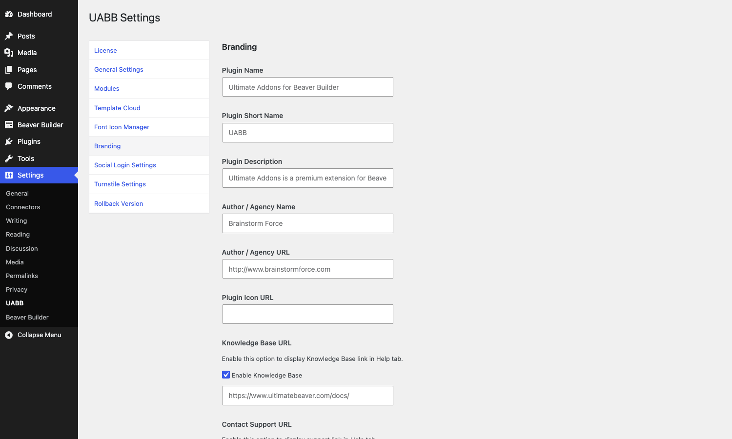Open Beaver Builder main menu item

click(39, 125)
